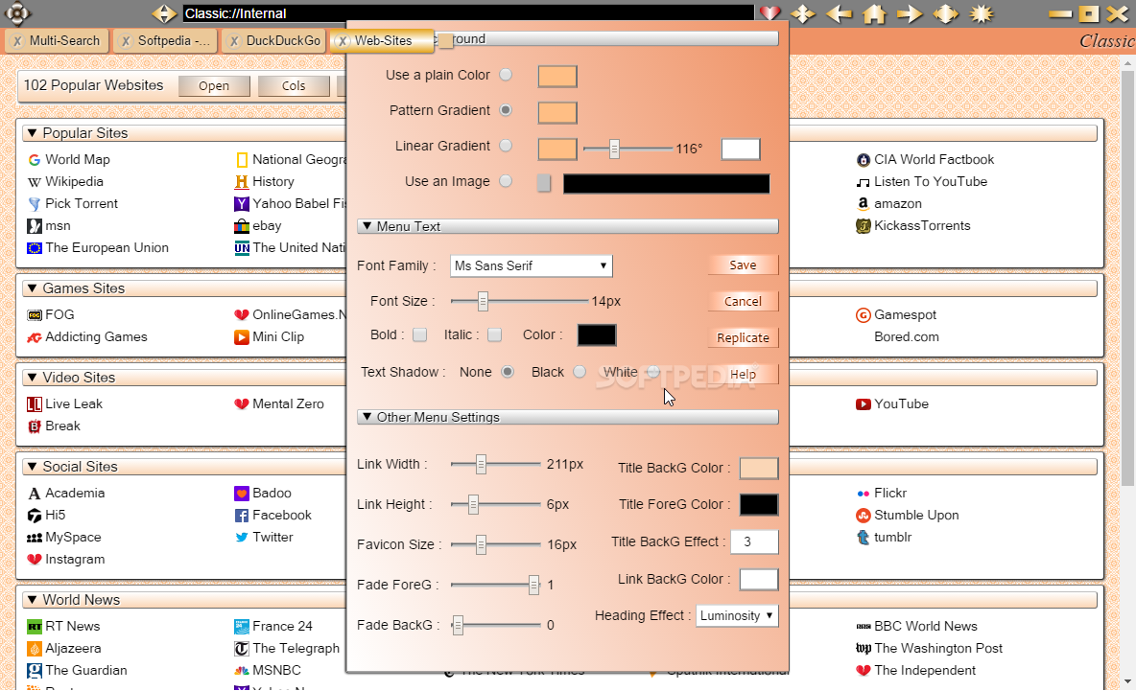Select the Use an Image radio button
This screenshot has width=1136, height=691.
coord(506,181)
